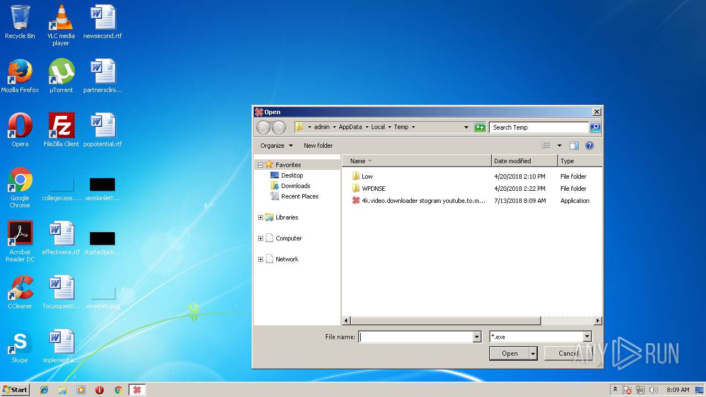The height and width of the screenshot is (397, 706).
Task: Select the focusquesti... document icon
Action: (x=61, y=292)
